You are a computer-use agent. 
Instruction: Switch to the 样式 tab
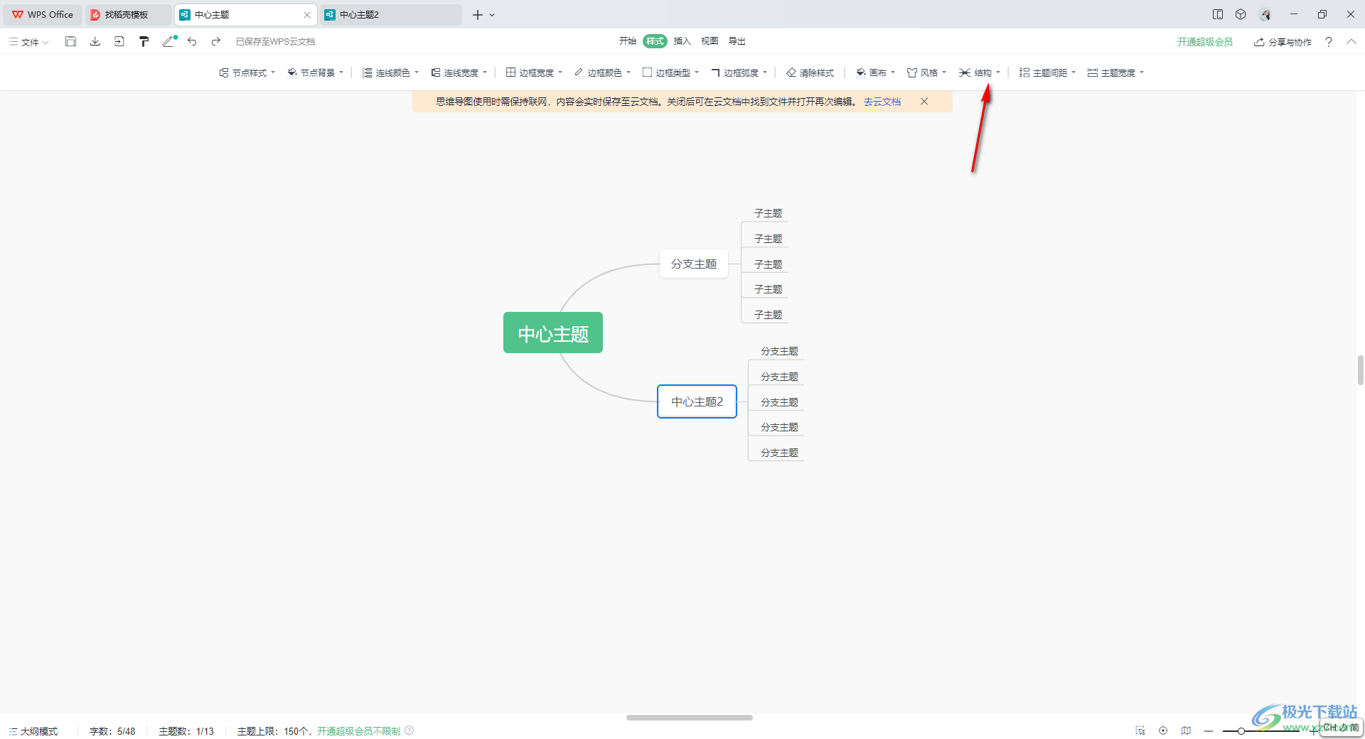click(655, 41)
